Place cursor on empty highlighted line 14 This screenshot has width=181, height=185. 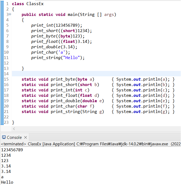click(96, 74)
